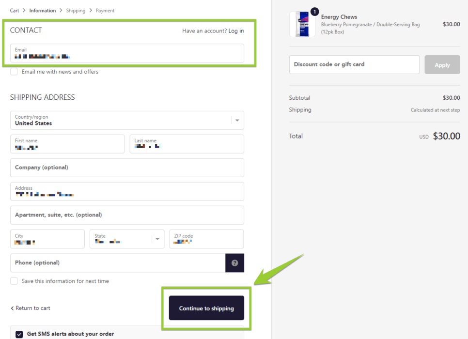Click the quantity badge on the product image

(x=316, y=12)
